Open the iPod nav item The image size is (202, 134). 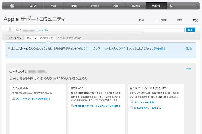tap(74, 6)
